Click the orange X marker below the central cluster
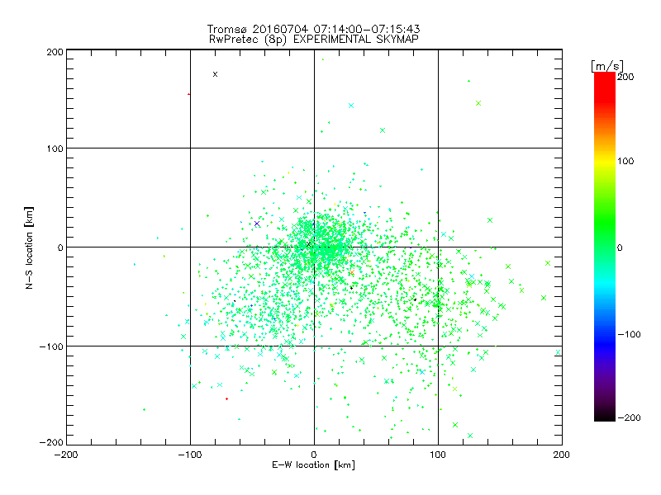The height and width of the screenshot is (495, 661). [x=352, y=273]
